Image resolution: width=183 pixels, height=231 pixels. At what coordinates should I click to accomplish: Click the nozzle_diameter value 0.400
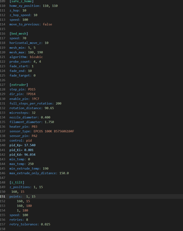click(46, 117)
